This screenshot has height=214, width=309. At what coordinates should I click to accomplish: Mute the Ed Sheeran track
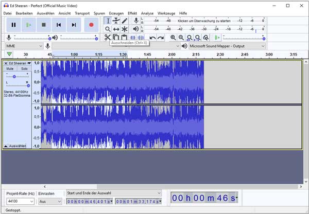click(x=10, y=69)
